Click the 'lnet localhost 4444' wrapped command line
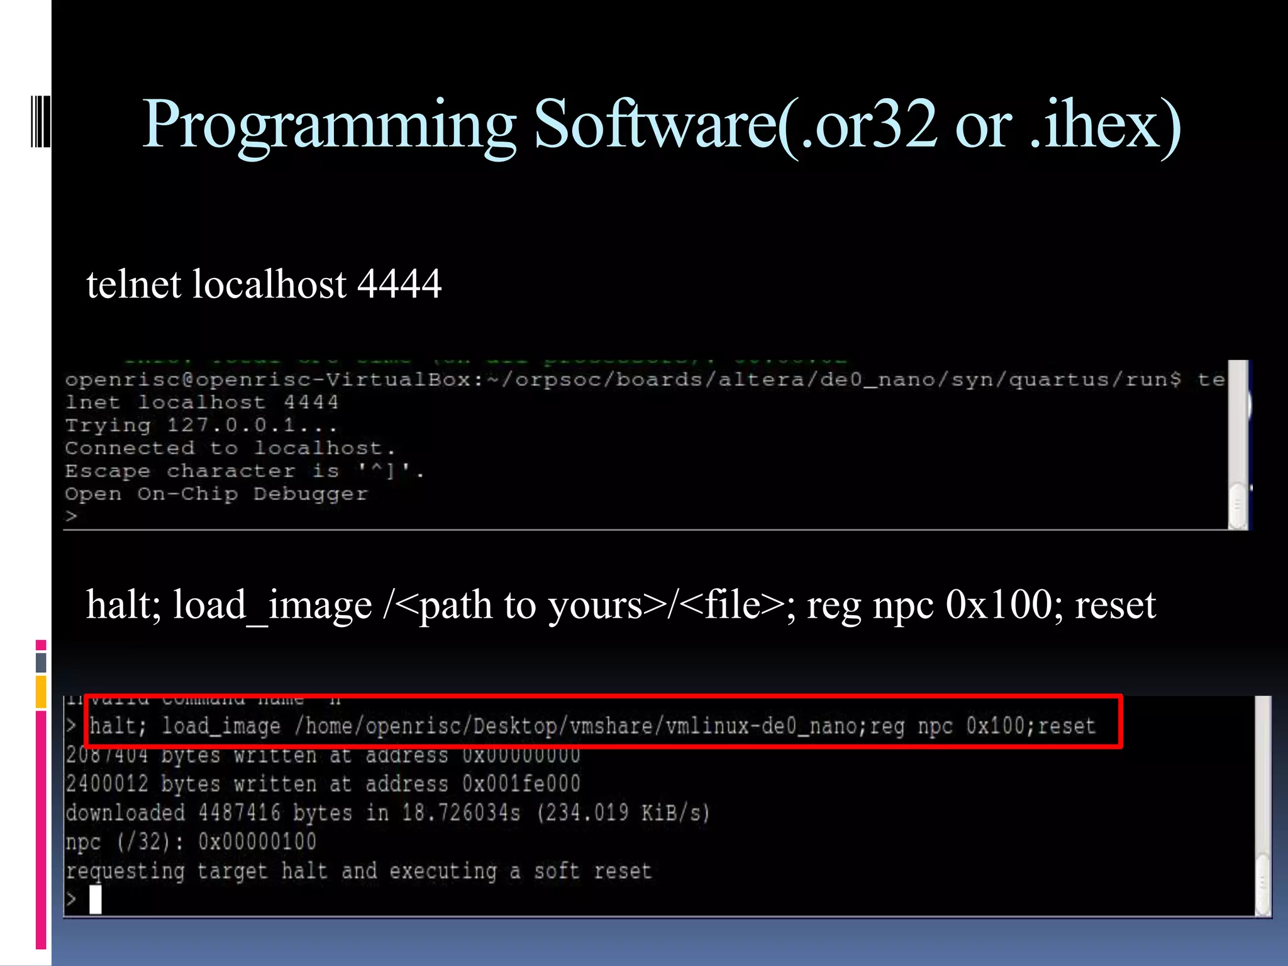 pyautogui.click(x=202, y=402)
